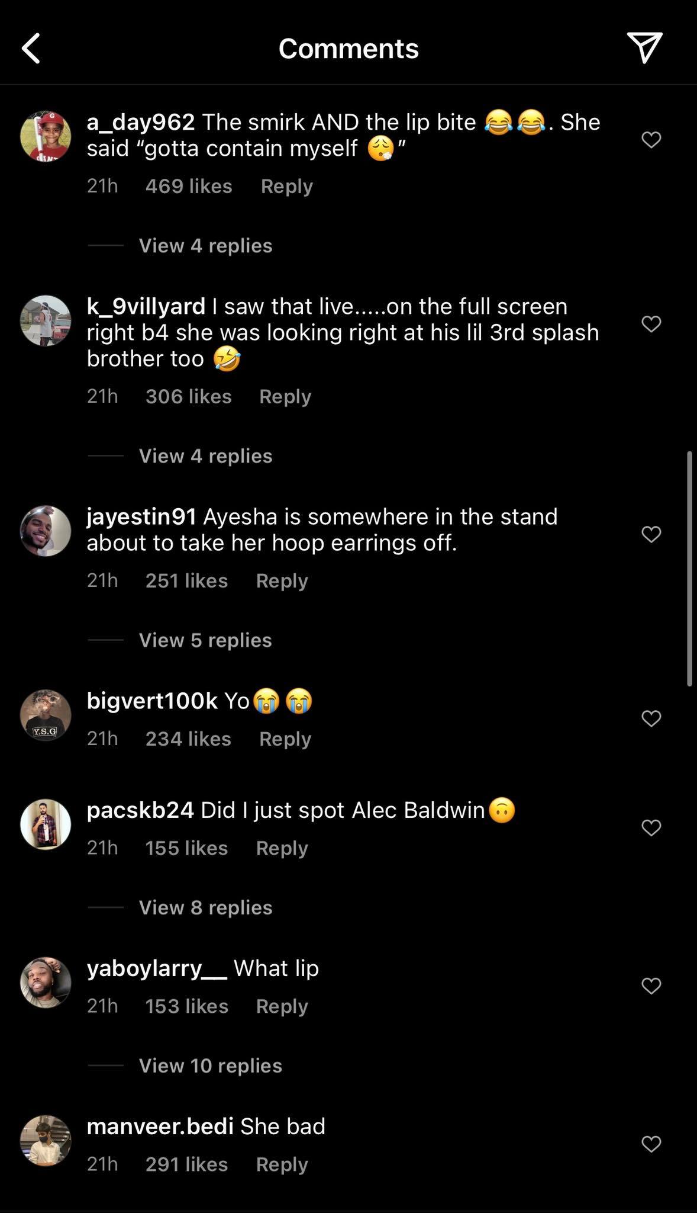Screen dimensions: 697x1213
Task: Tap the back arrow icon
Action: point(31,48)
